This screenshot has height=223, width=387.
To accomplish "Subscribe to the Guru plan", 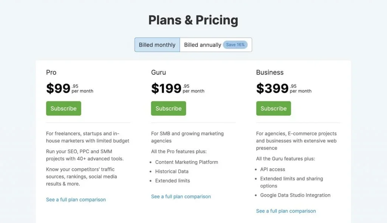I will click(169, 108).
